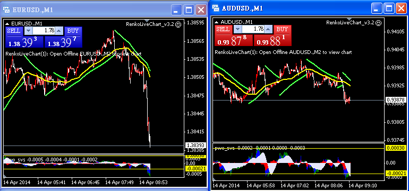This screenshot has width=409, height=191.
Task: Click the AUDUSD window title bar chart icon
Action: (x=216, y=8)
